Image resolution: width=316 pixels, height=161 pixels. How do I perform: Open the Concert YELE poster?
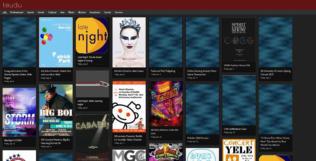[x=239, y=150]
